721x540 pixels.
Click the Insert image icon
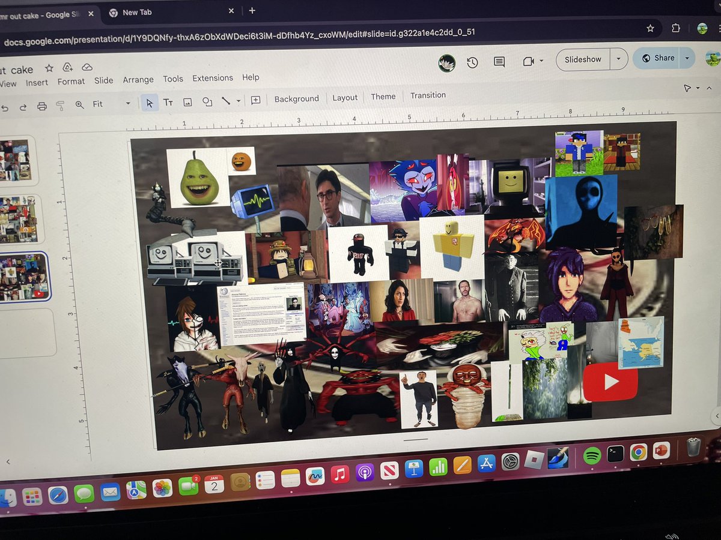[x=187, y=102]
